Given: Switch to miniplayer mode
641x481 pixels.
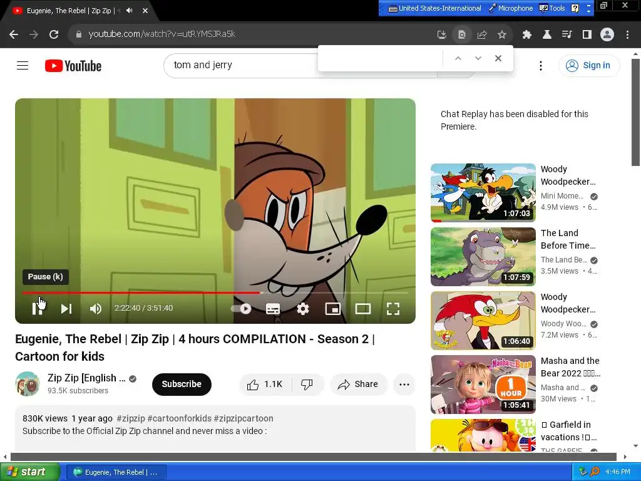Looking at the screenshot, I should coord(333,309).
